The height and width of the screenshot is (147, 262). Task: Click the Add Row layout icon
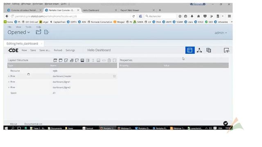coord(82,60)
